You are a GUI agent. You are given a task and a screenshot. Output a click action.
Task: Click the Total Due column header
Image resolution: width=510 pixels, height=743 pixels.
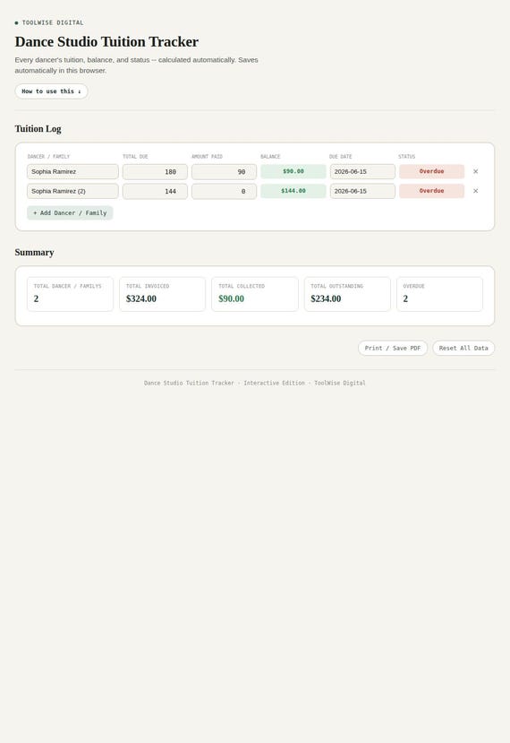click(x=135, y=156)
